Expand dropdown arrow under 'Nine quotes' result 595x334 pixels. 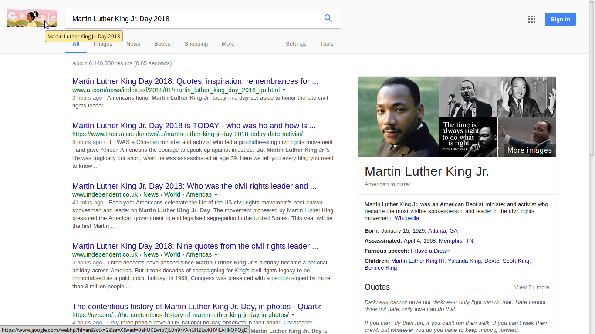(x=216, y=254)
